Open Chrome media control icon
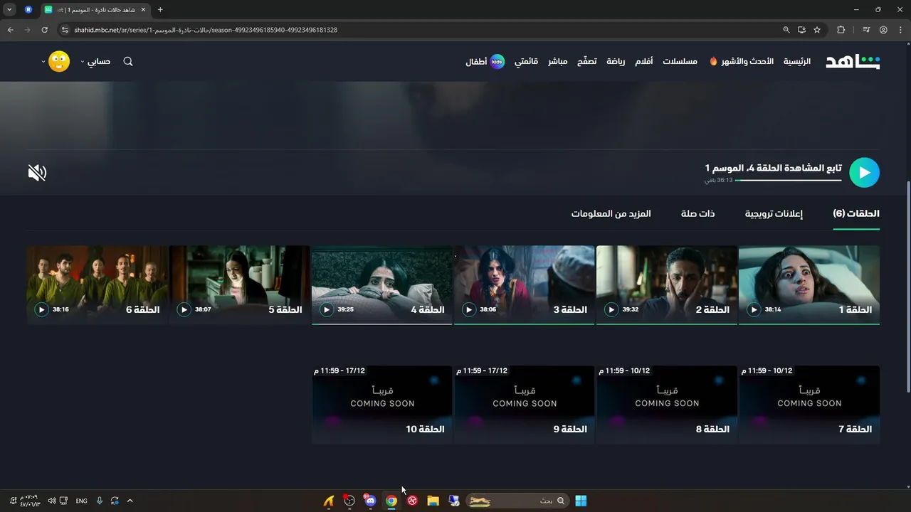This screenshot has height=512, width=911. pyautogui.click(x=865, y=30)
